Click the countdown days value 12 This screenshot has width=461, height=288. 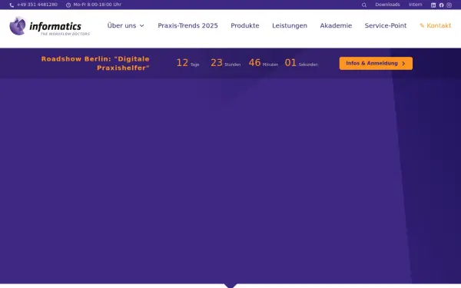coord(182,63)
